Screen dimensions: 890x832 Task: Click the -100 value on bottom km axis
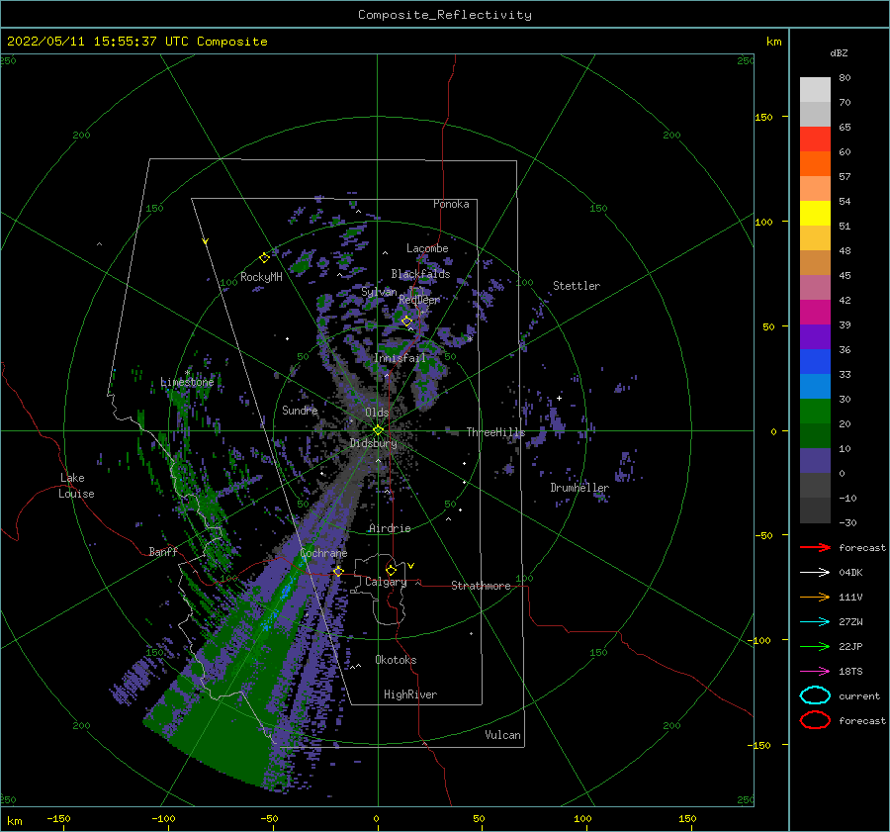tap(163, 818)
